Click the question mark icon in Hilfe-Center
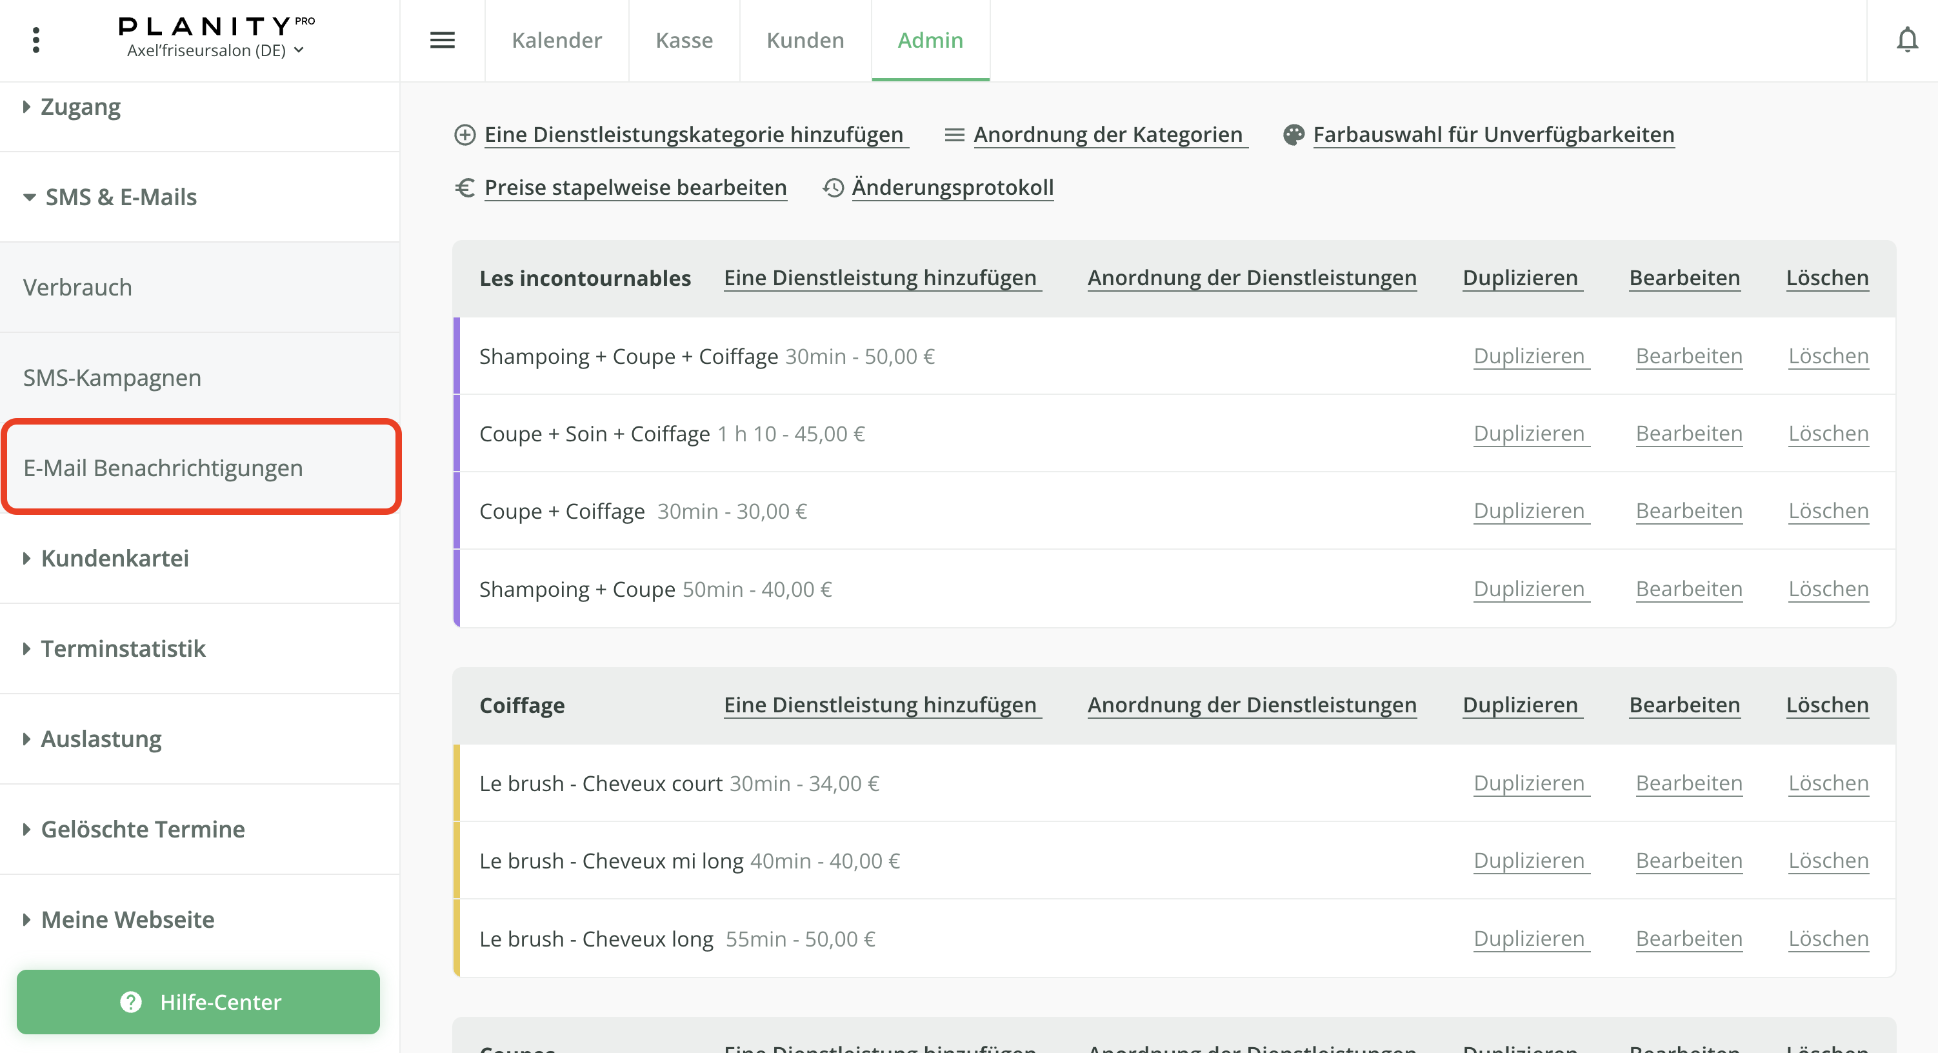This screenshot has height=1053, width=1938. pos(130,1002)
